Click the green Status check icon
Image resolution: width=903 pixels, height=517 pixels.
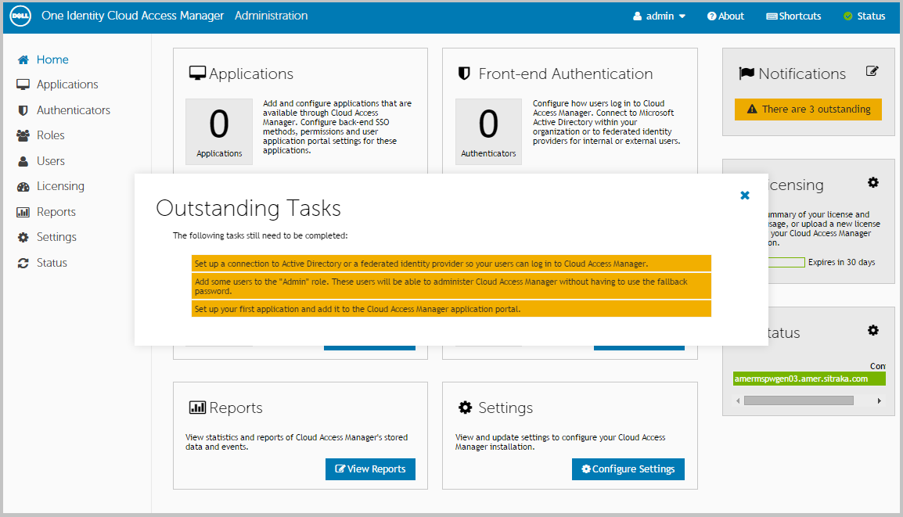pyautogui.click(x=847, y=16)
